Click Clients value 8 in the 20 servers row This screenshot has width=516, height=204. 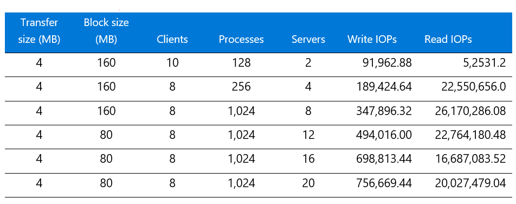point(172,183)
